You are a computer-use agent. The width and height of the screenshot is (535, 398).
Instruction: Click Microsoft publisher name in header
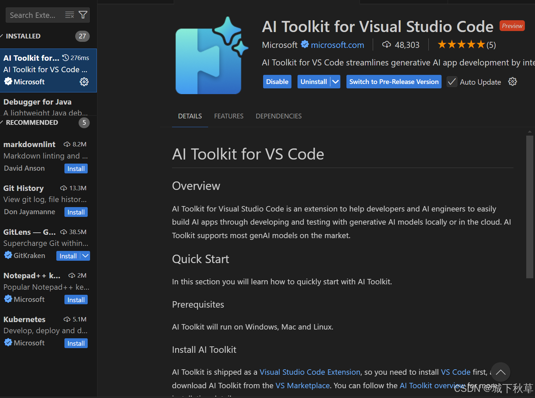280,45
